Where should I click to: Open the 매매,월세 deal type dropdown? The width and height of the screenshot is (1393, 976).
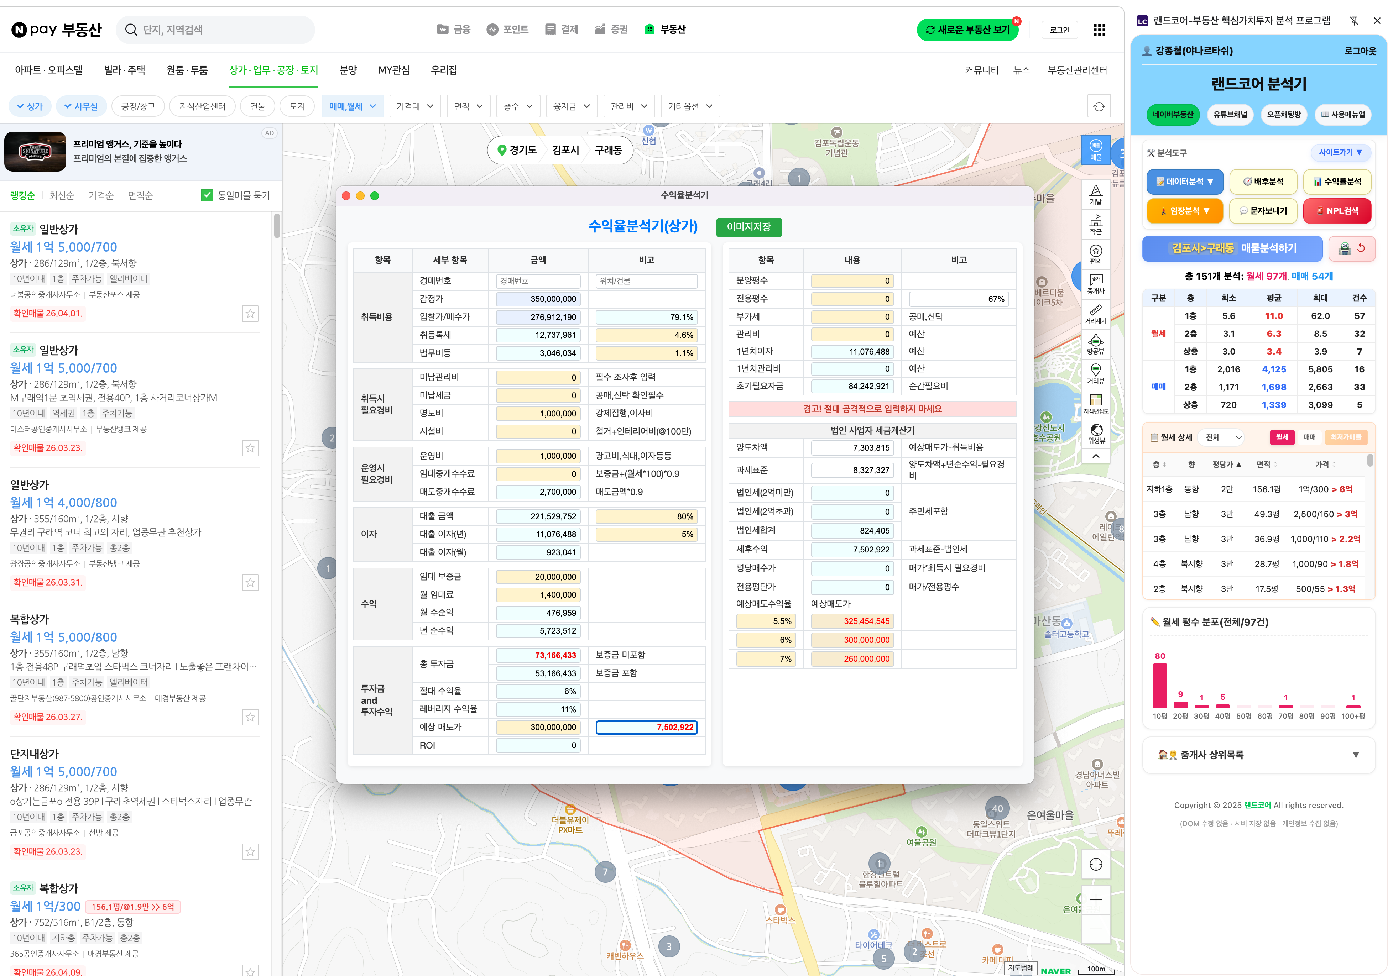[353, 107]
